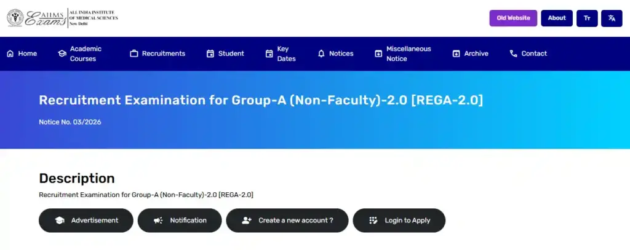The height and width of the screenshot is (250, 630).
Task: Open the Advertisement button
Action: tap(86, 221)
